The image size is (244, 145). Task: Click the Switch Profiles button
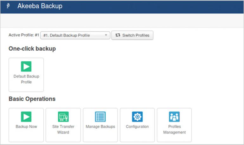pyautogui.click(x=132, y=35)
